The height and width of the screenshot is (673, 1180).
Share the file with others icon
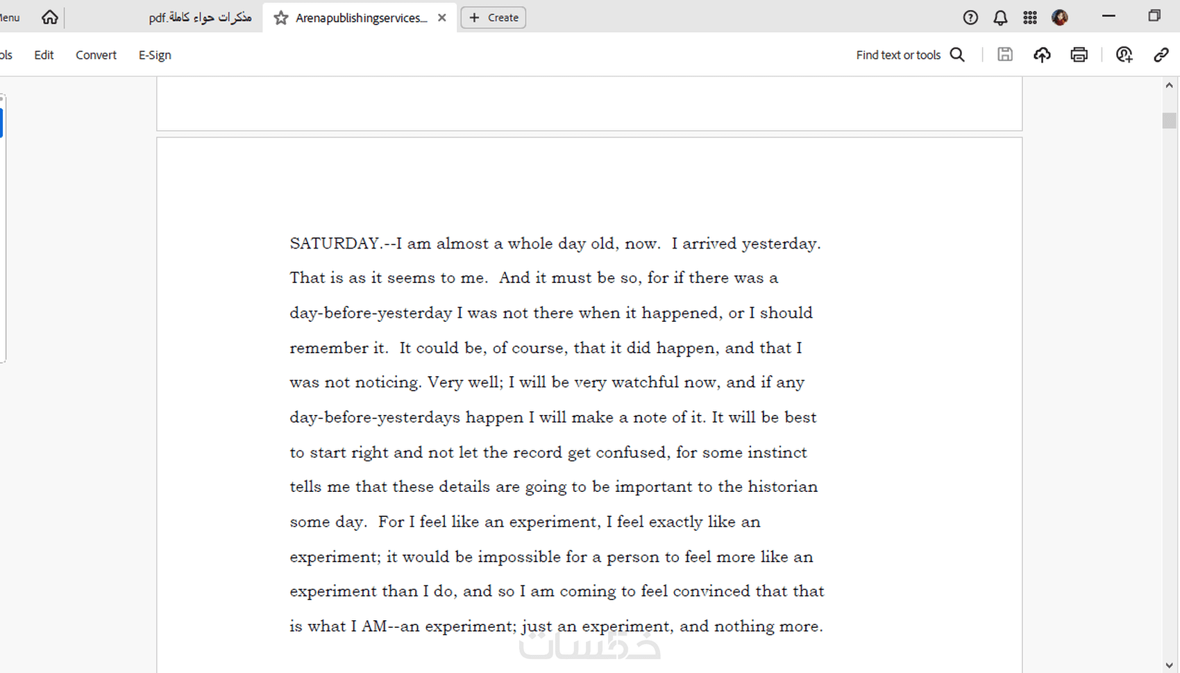point(1124,55)
